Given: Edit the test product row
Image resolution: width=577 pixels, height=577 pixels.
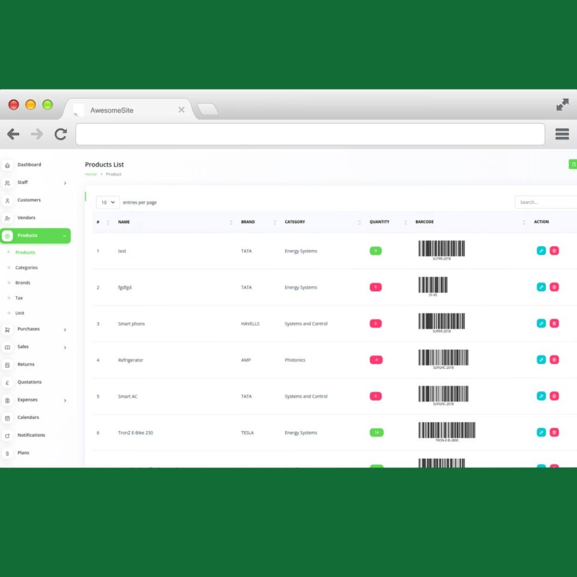Looking at the screenshot, I should (x=541, y=251).
